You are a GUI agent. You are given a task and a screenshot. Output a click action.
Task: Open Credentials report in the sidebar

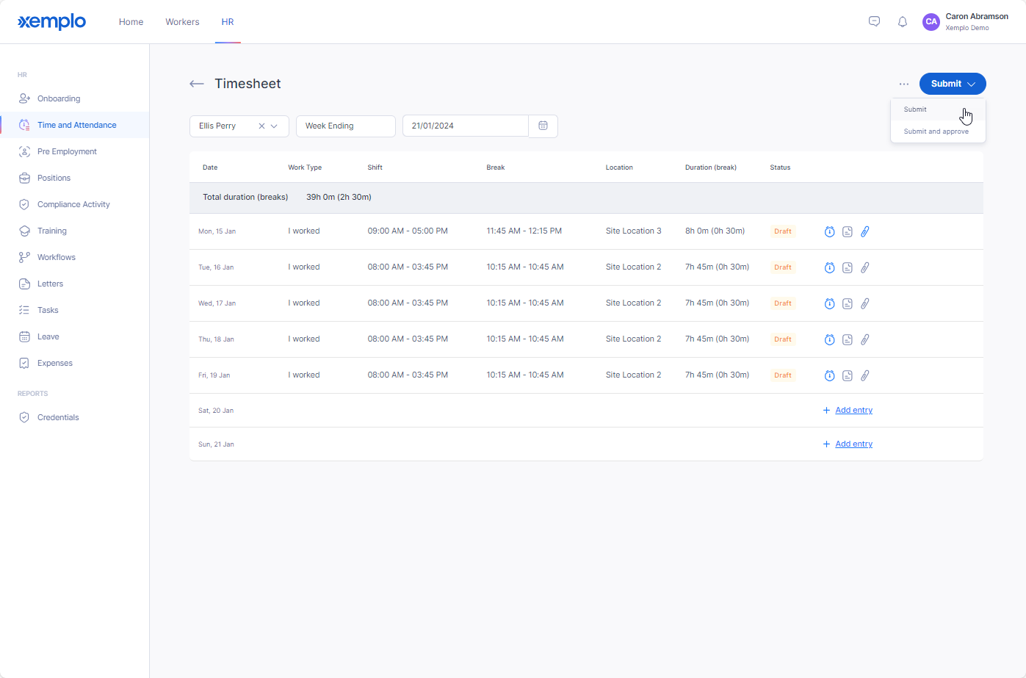point(58,417)
